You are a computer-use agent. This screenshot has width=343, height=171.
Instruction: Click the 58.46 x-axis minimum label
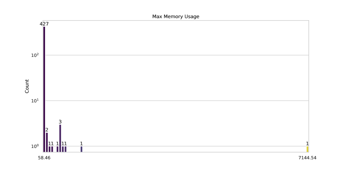pyautogui.click(x=44, y=158)
